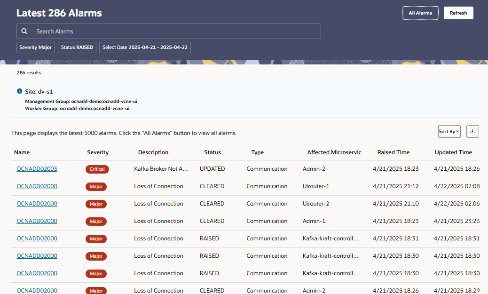This screenshot has height=294, width=488.
Task: Click the '286 results' count text
Action: point(29,72)
